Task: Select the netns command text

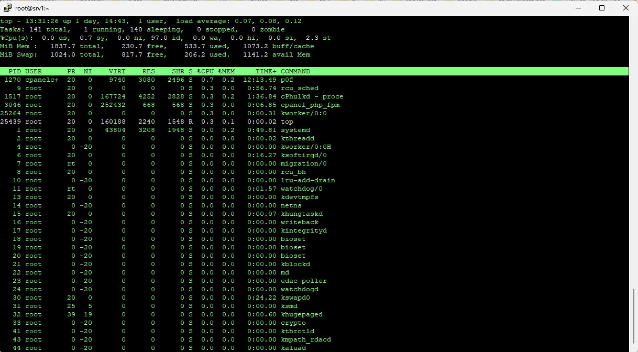Action: (x=291, y=205)
